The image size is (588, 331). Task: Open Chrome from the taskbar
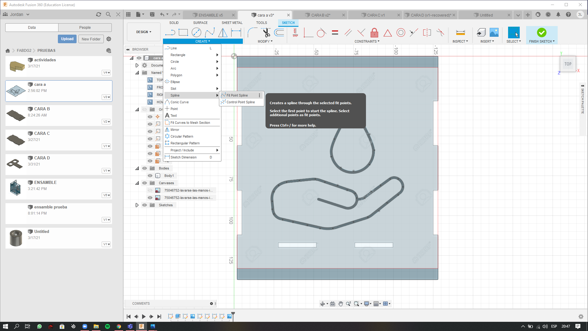pyautogui.click(x=119, y=326)
